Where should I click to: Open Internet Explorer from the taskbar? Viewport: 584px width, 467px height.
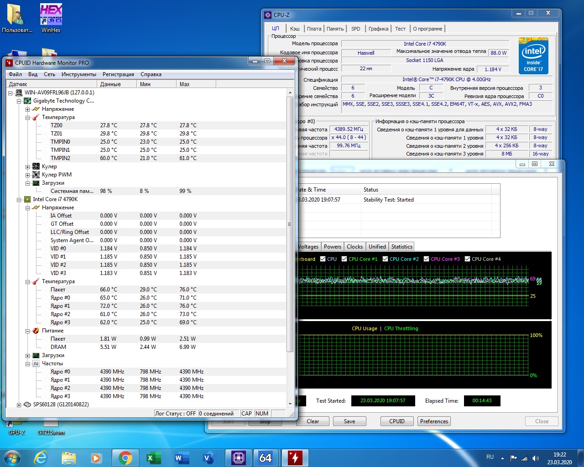tap(41, 457)
